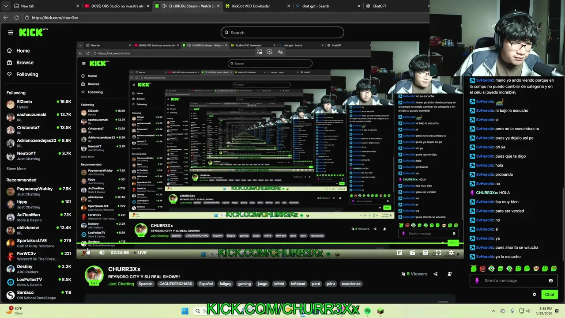Insert the rightmost heart-eyes green emote
Image resolution: width=565 pixels, height=318 pixels.
click(x=554, y=269)
